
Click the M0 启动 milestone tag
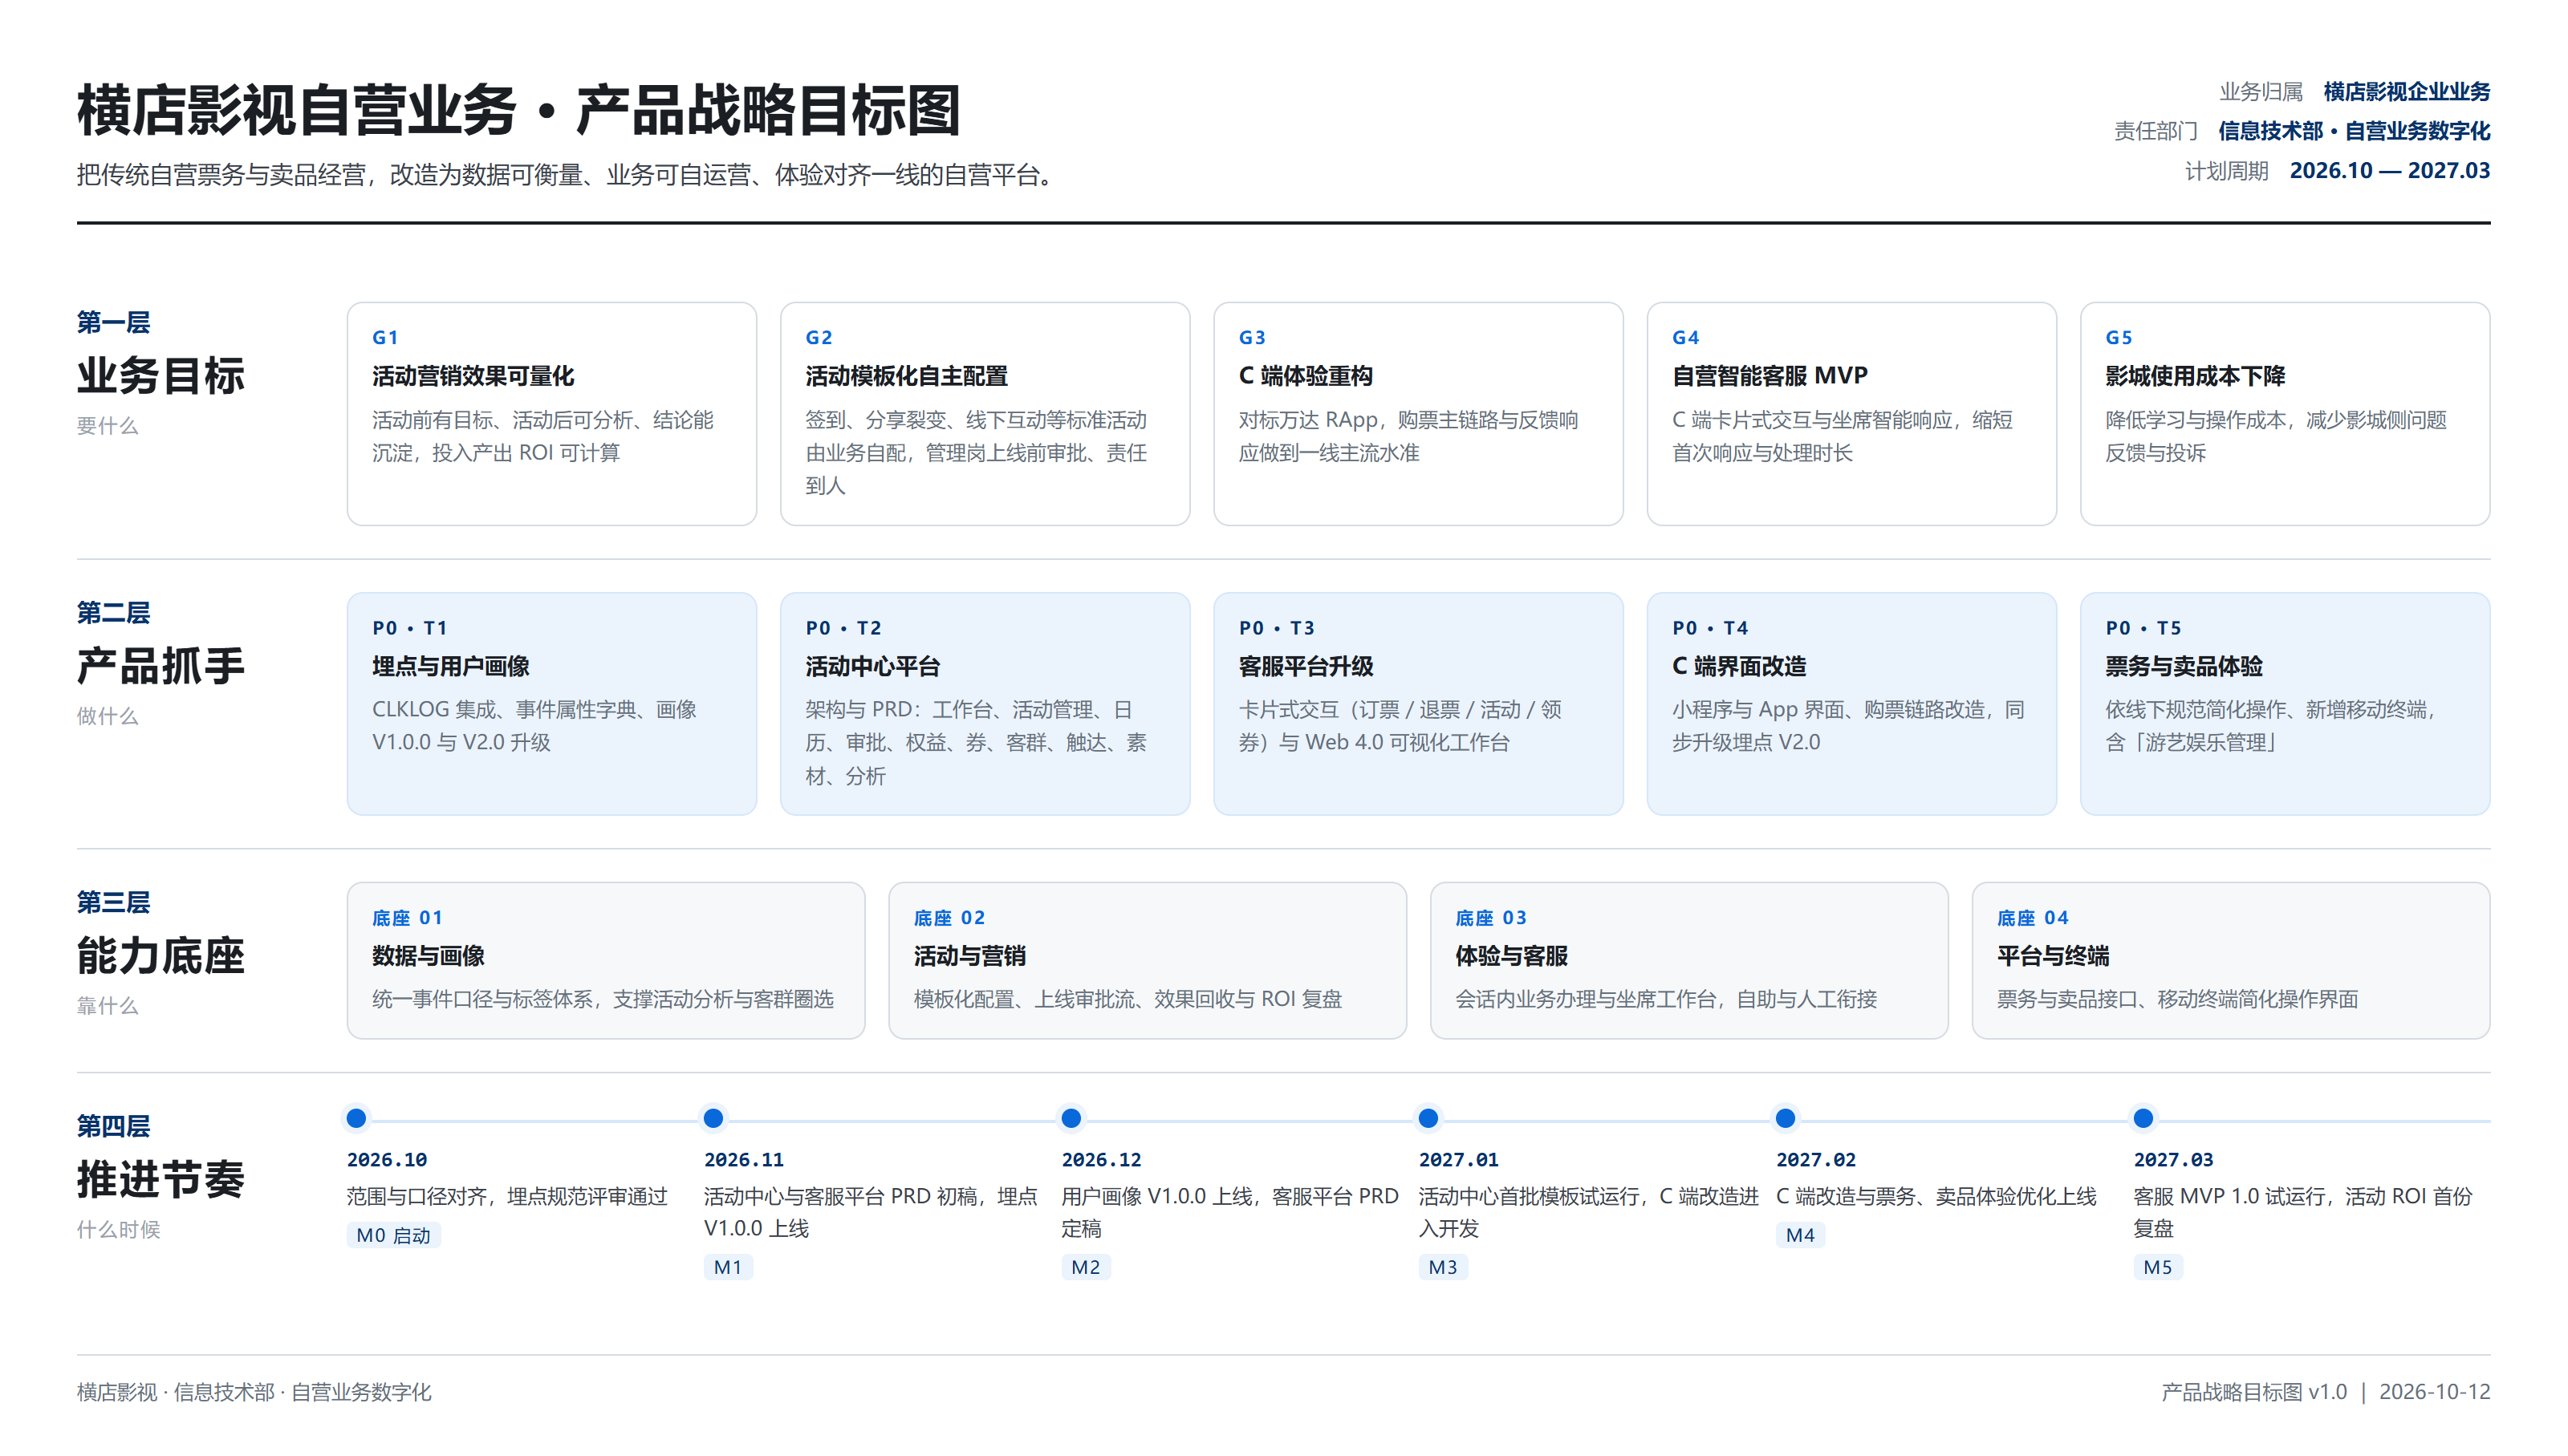pos(393,1236)
